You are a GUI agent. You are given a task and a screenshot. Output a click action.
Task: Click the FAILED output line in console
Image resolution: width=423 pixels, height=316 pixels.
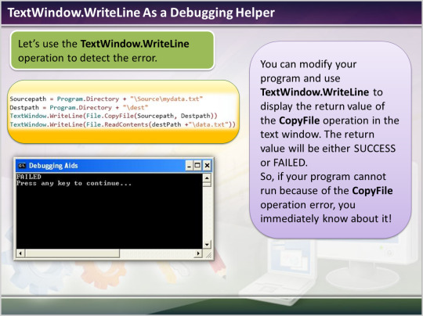[x=29, y=177]
